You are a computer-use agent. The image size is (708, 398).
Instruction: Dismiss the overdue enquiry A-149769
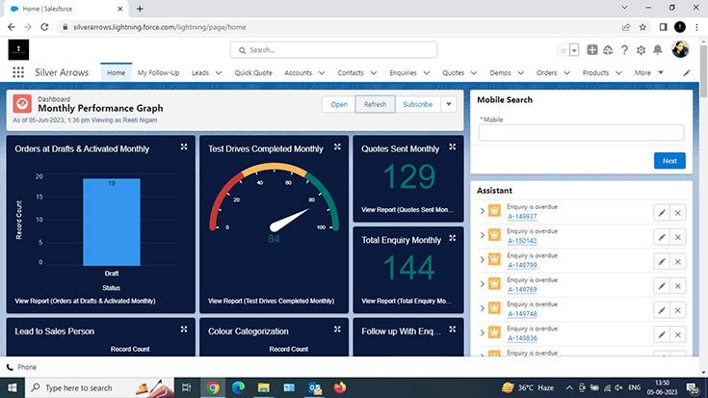[x=678, y=286]
